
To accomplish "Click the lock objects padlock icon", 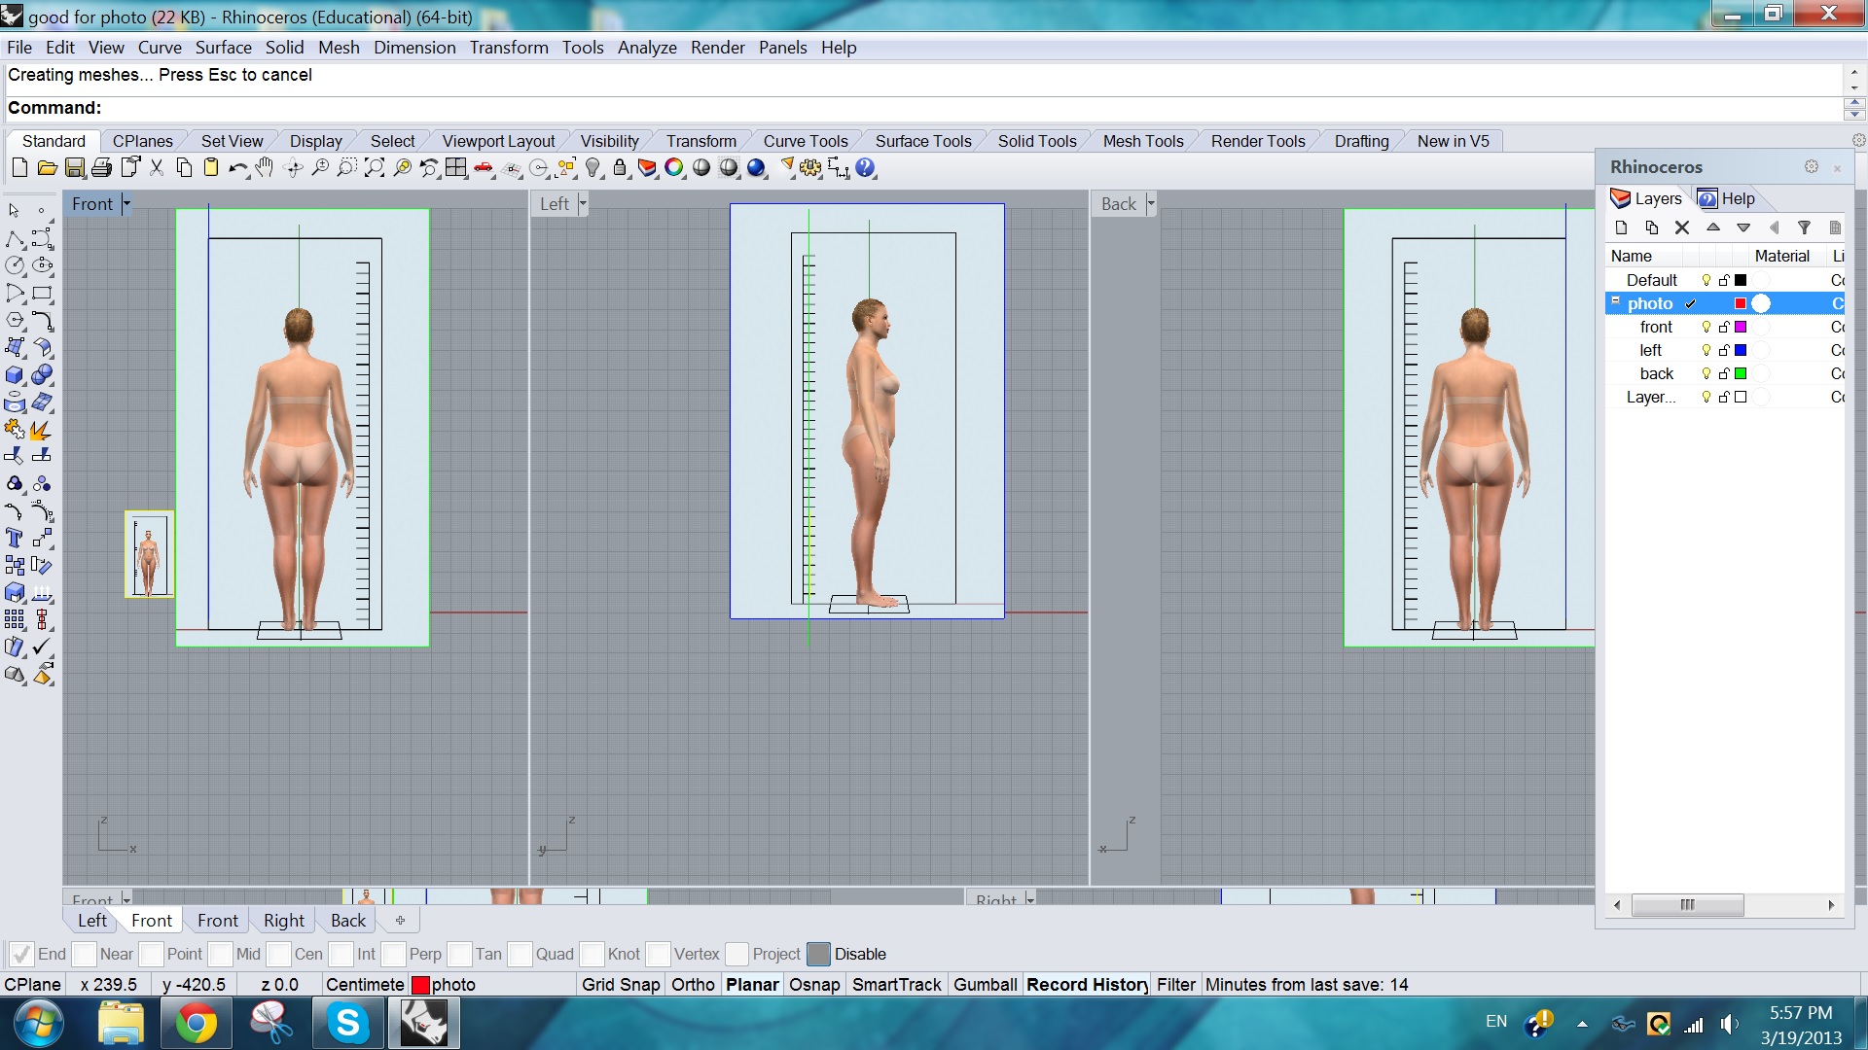I will 619,168.
